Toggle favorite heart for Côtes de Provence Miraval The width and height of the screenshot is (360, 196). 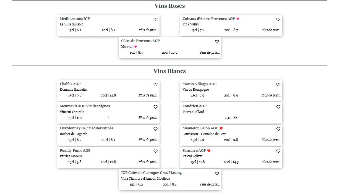(x=217, y=42)
